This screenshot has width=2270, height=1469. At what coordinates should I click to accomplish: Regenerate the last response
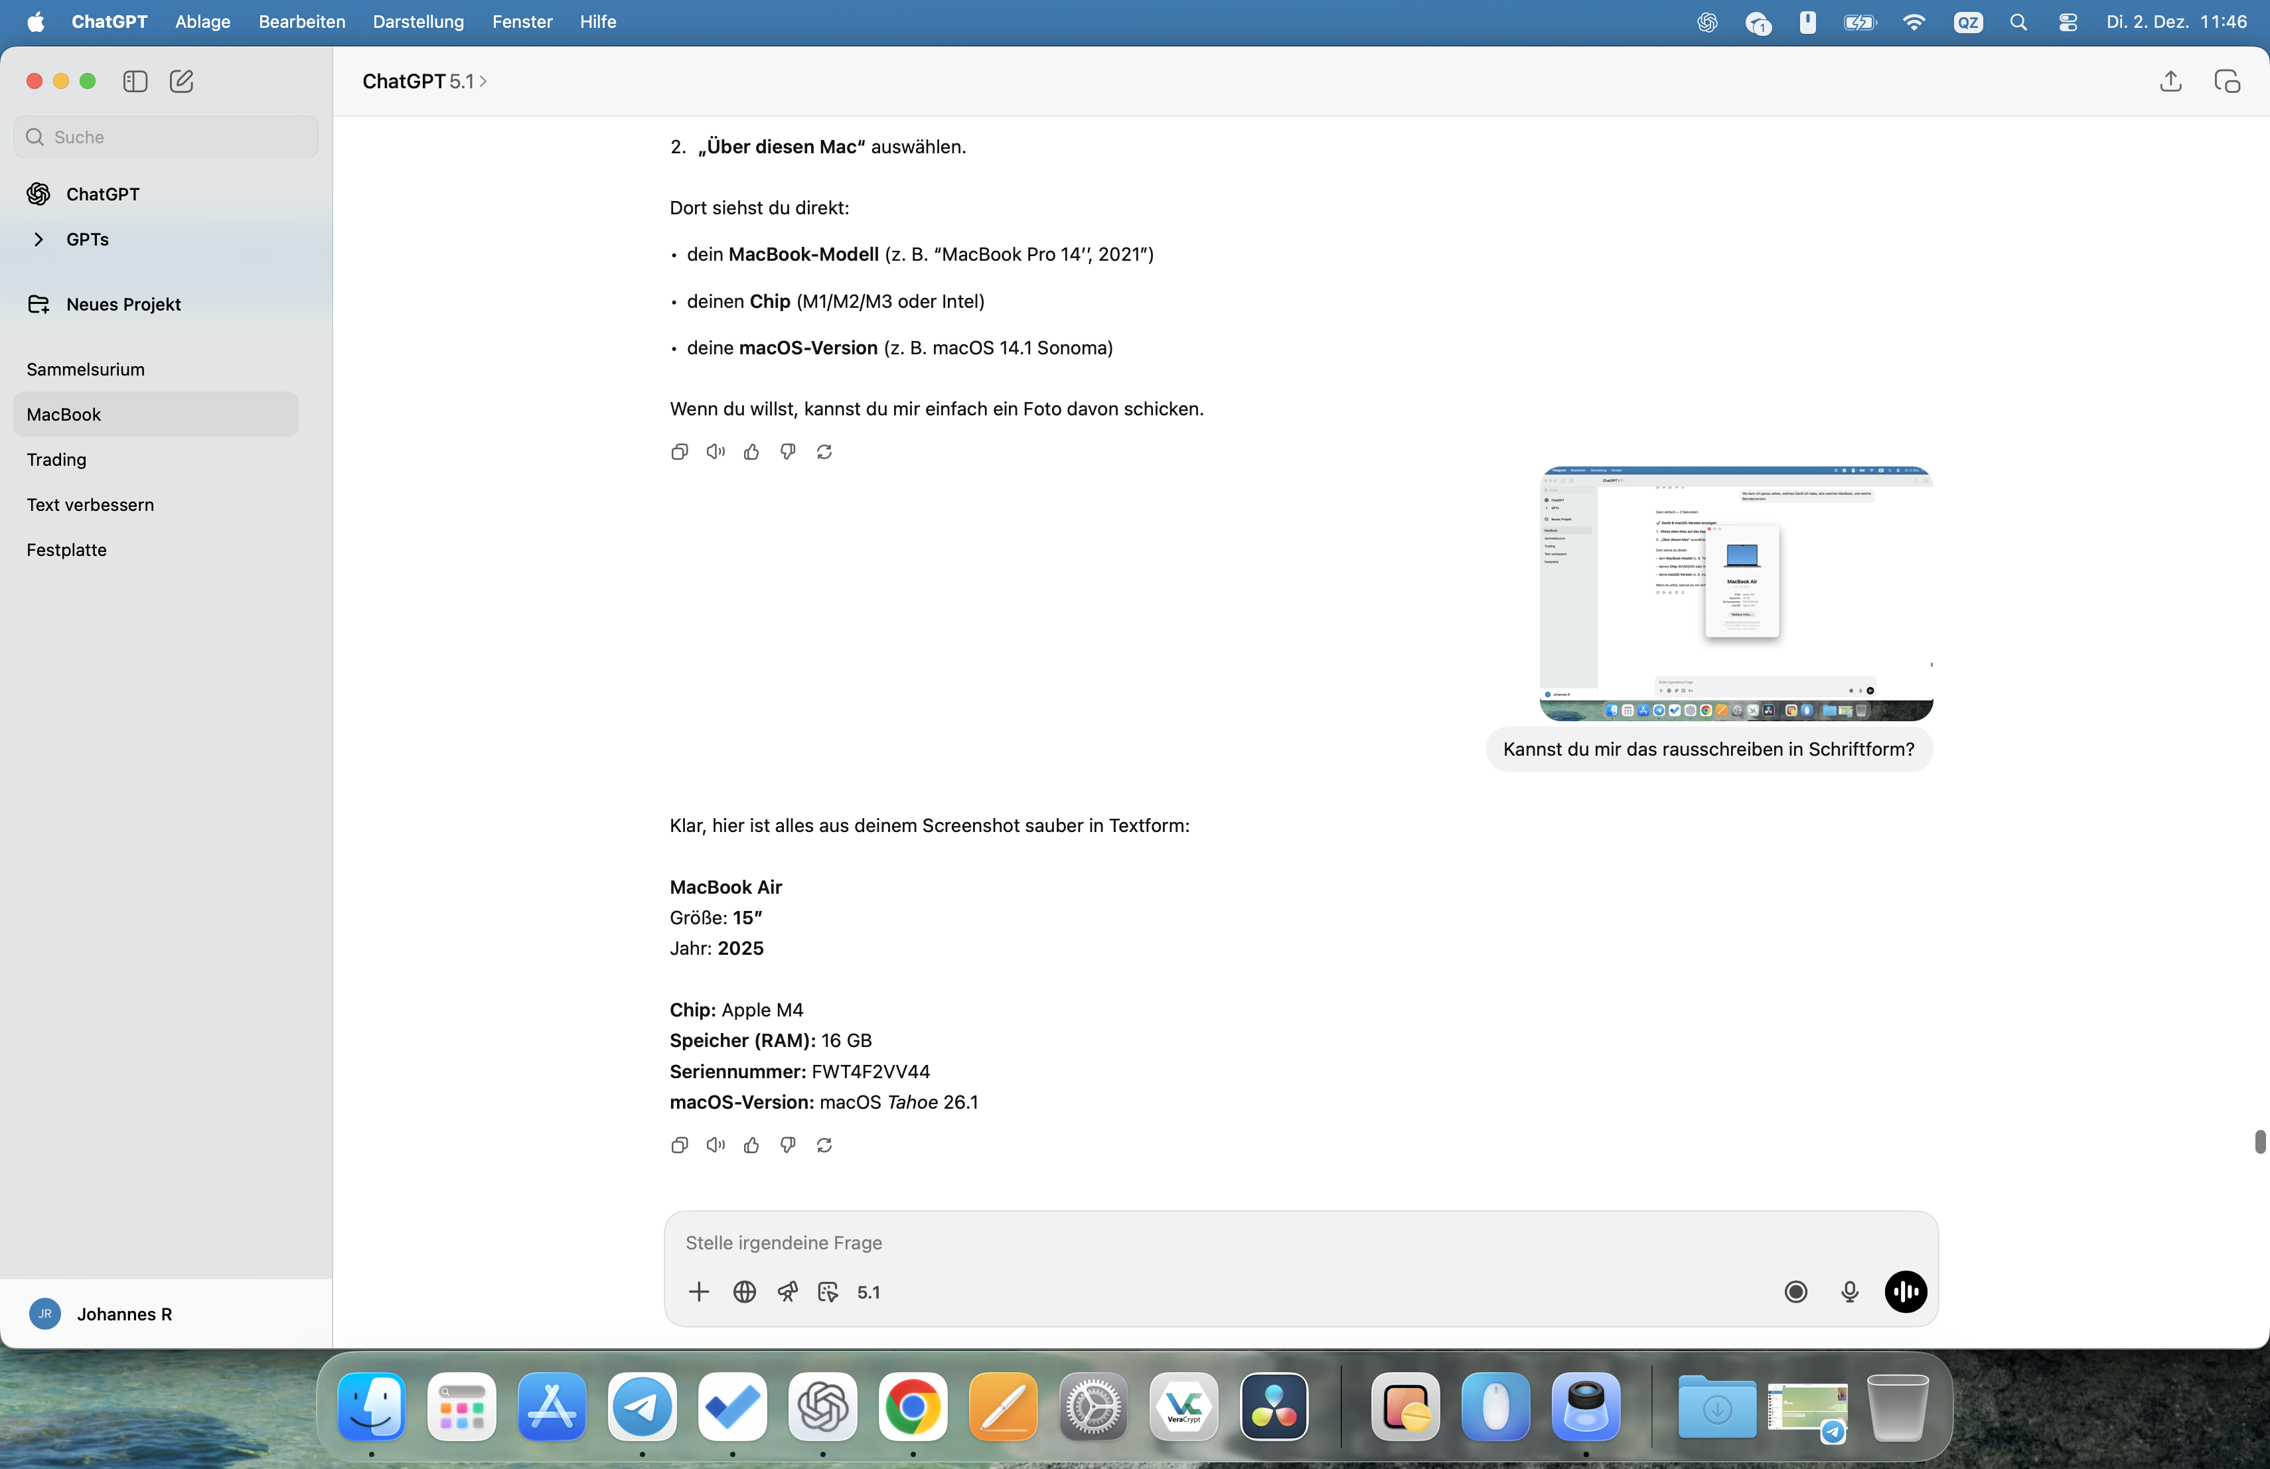[x=824, y=1145]
